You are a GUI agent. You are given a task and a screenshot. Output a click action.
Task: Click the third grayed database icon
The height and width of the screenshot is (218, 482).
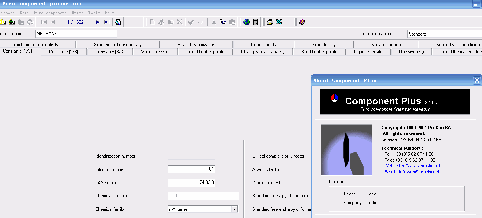[21, 22]
